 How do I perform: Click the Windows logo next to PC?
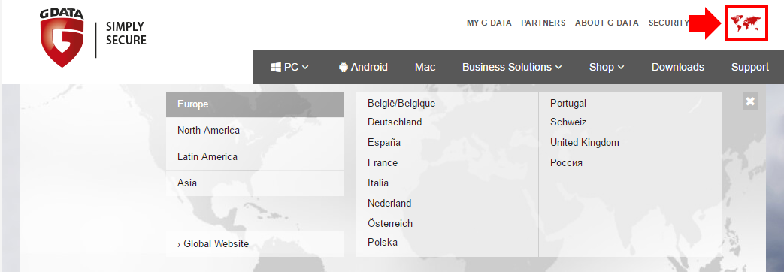tap(276, 67)
